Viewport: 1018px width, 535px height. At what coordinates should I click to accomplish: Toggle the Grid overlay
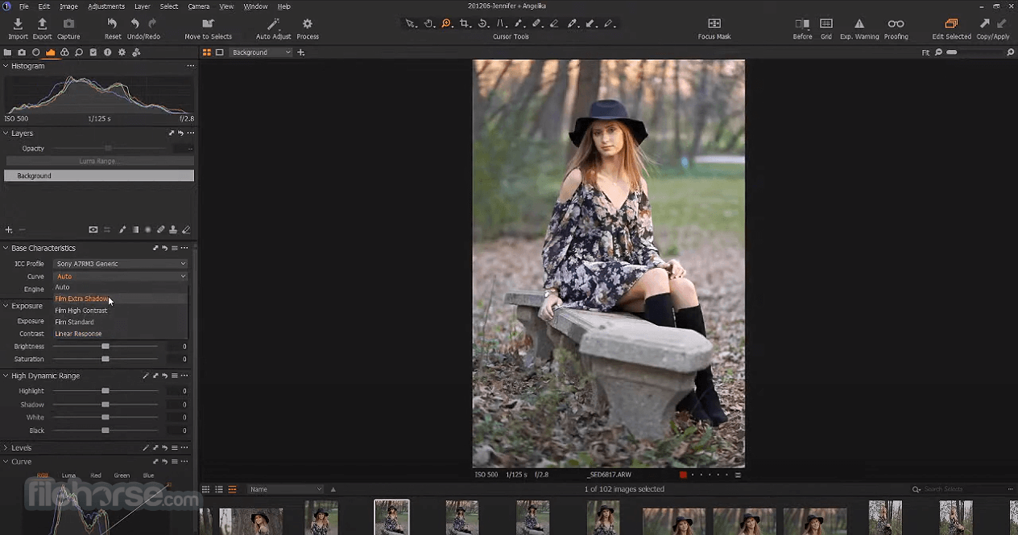826,24
